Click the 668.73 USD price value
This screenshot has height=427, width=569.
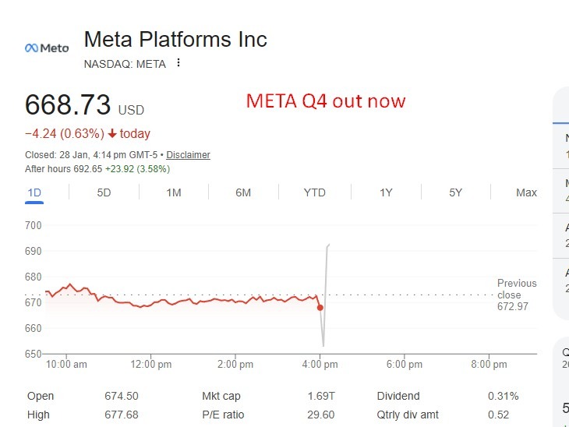[68, 105]
